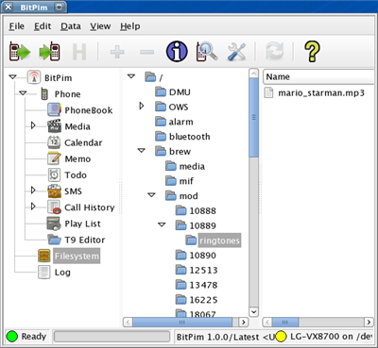Collapse the 10889 folder
378x348 pixels.
pos(162,224)
